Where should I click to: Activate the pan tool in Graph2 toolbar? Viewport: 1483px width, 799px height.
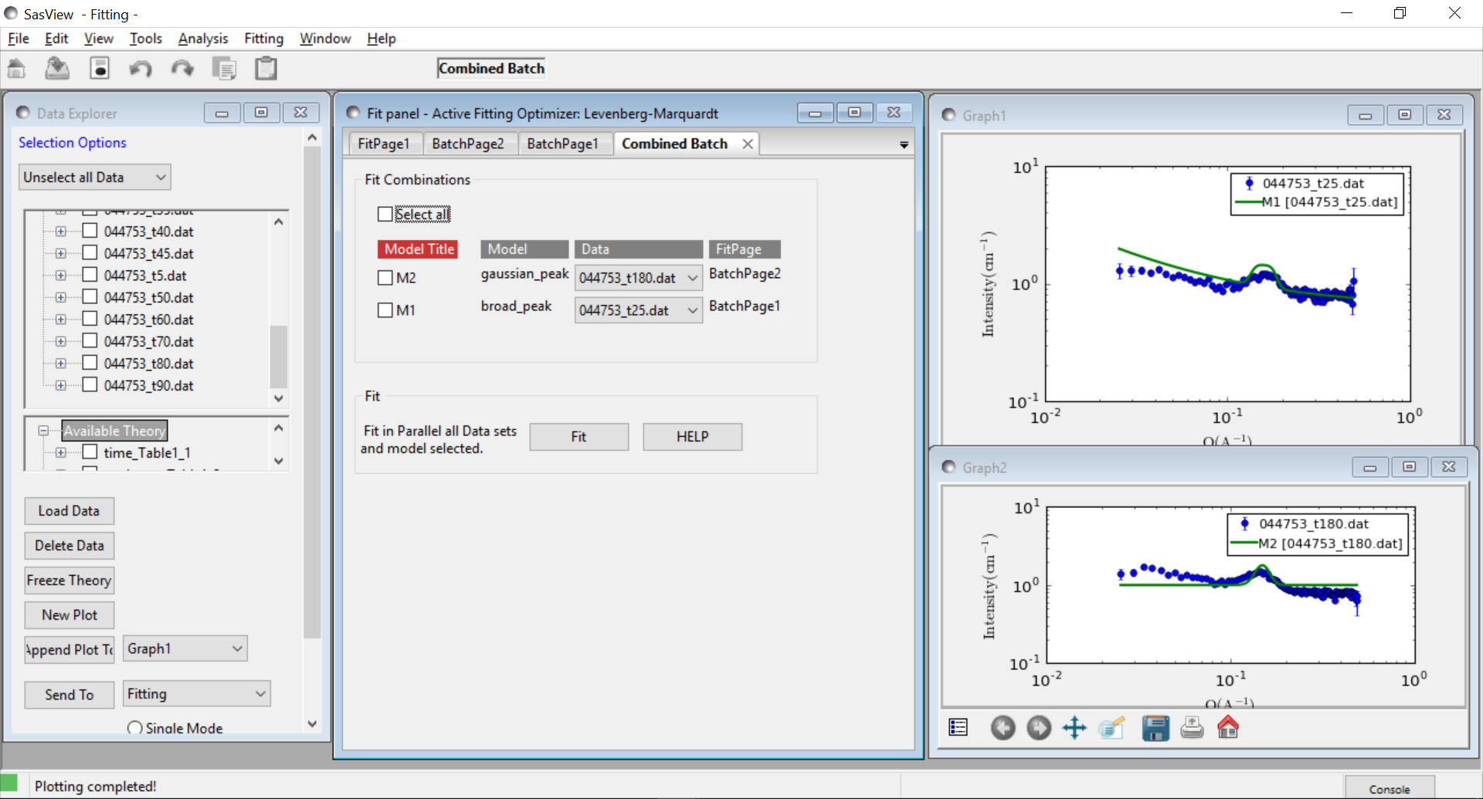point(1074,728)
